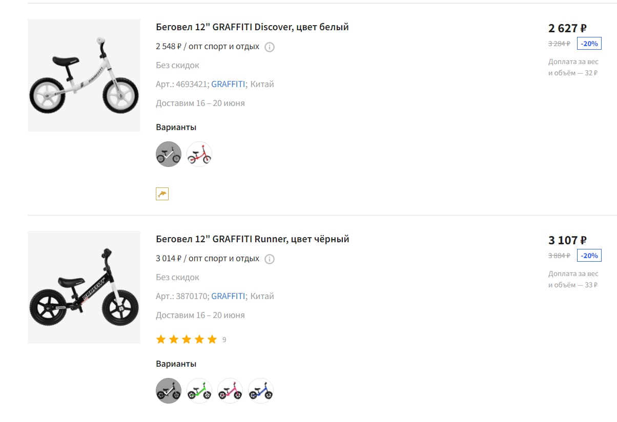Open Беговел GRAFFITI Discover product title
The height and width of the screenshot is (422, 617).
point(252,27)
